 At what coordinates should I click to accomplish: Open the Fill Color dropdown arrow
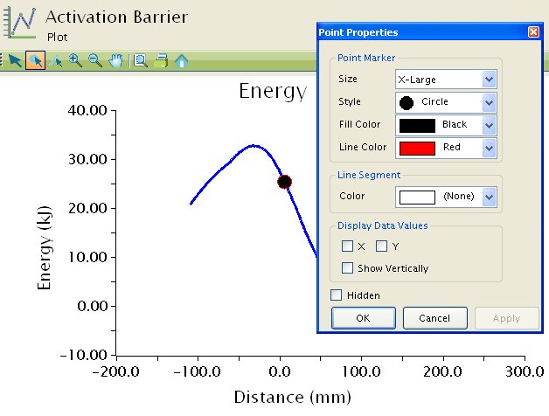pos(490,125)
